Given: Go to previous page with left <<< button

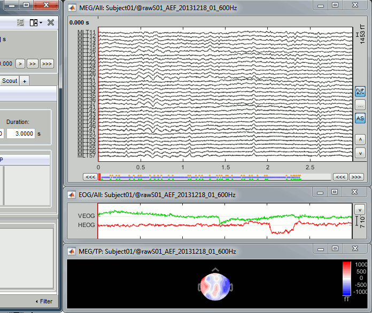Looking at the screenshot, I should tap(90, 177).
